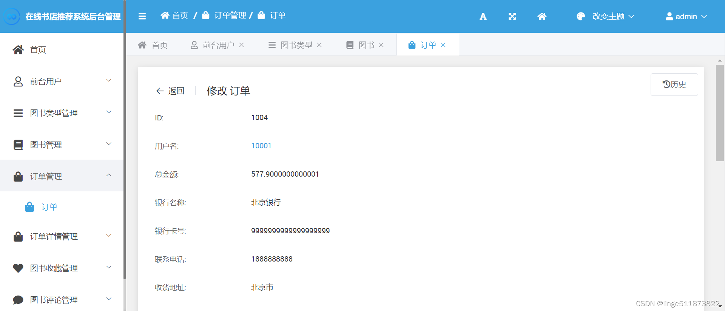Viewport: 725px width, 311px height.
Task: Click the home icon in breadcrumb
Action: pyautogui.click(x=165, y=15)
